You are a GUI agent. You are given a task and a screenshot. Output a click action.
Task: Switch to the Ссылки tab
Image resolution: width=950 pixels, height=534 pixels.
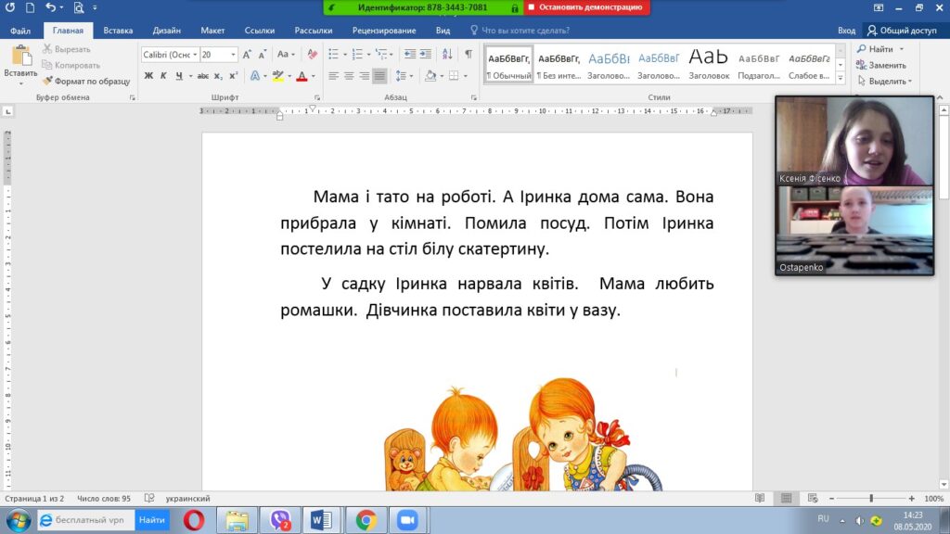point(260,31)
